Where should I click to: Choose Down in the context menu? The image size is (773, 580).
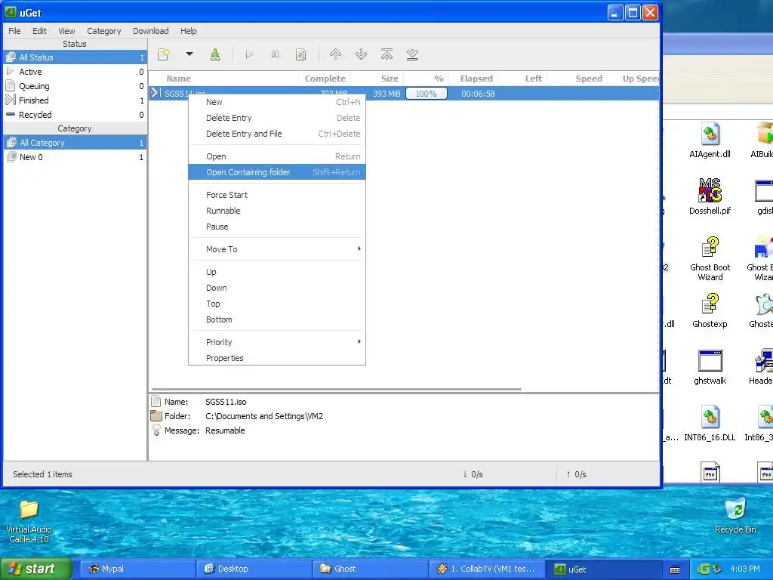pyautogui.click(x=277, y=288)
